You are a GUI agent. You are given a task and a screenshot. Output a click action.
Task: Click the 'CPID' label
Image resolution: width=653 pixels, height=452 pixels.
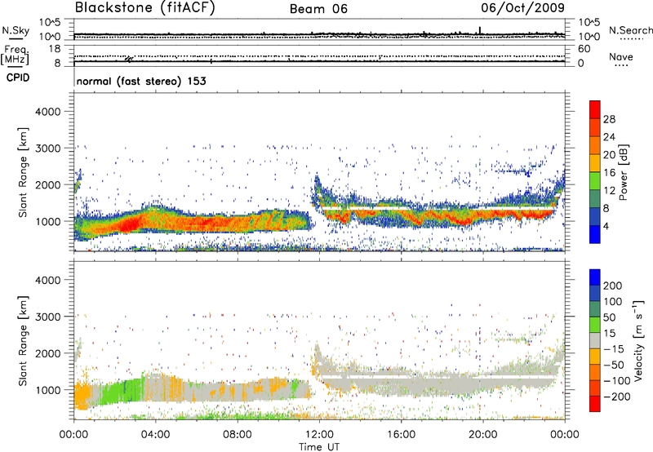coord(18,78)
